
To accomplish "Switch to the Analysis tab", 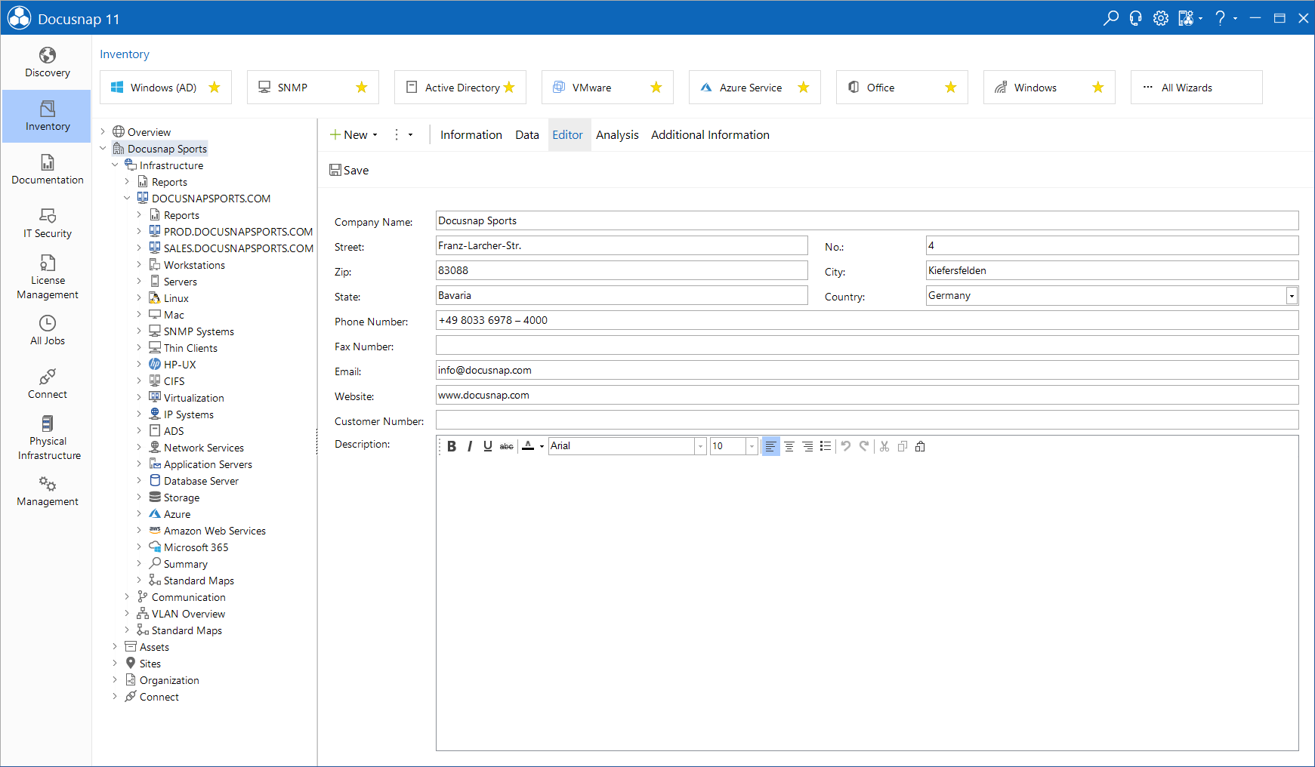I will pos(617,135).
